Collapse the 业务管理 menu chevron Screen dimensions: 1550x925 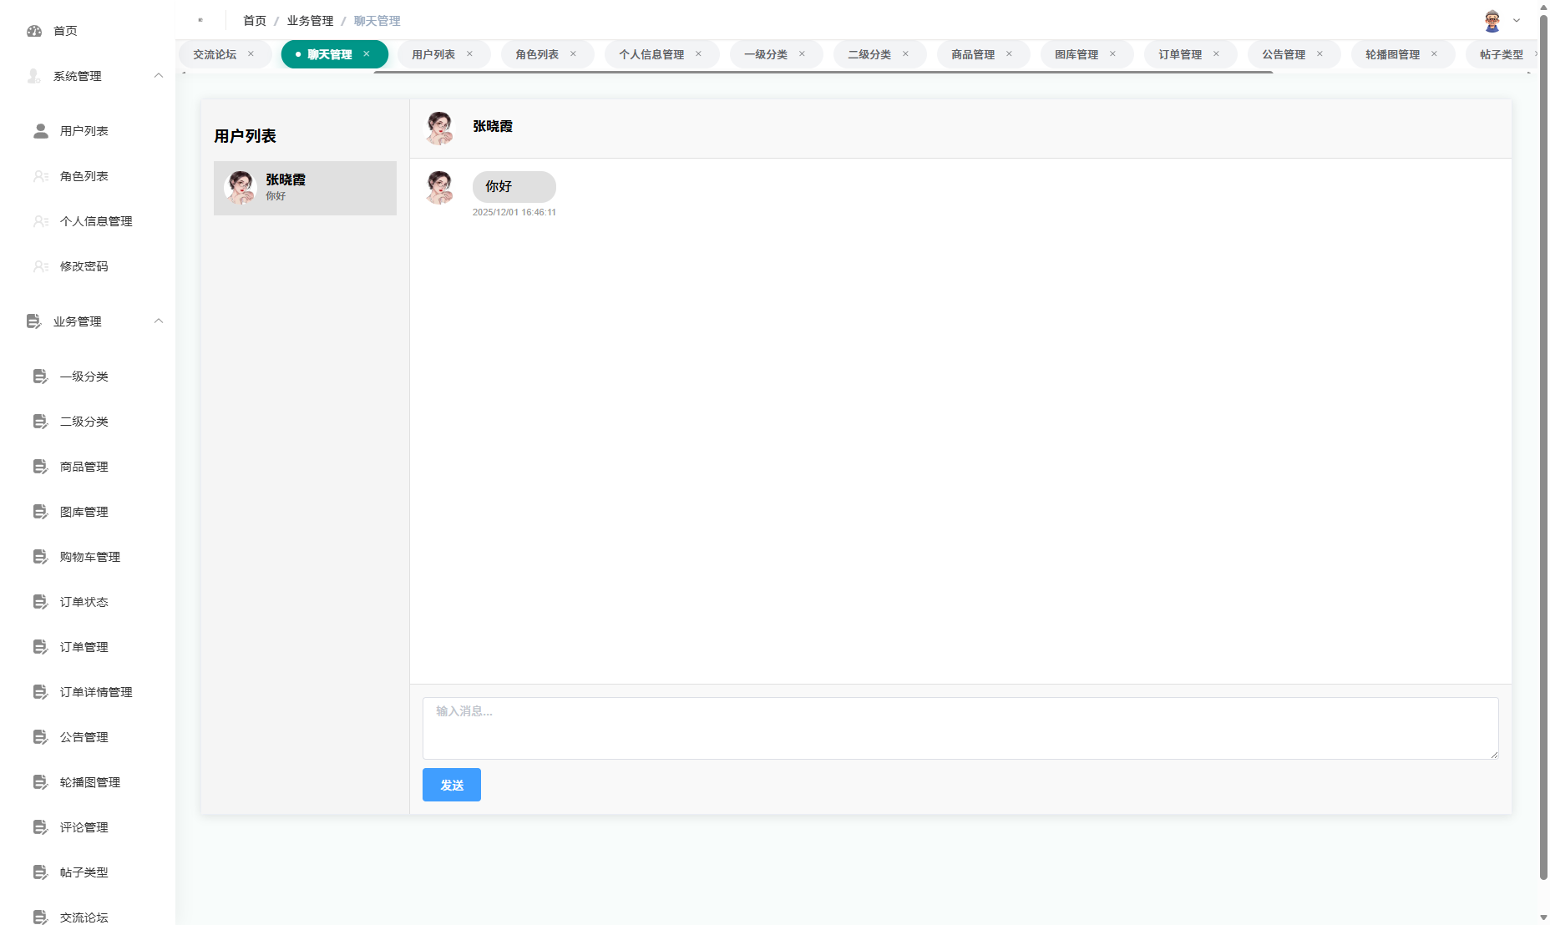[x=159, y=321]
